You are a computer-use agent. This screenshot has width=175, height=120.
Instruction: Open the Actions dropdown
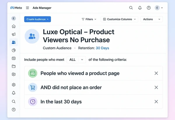click(152, 19)
